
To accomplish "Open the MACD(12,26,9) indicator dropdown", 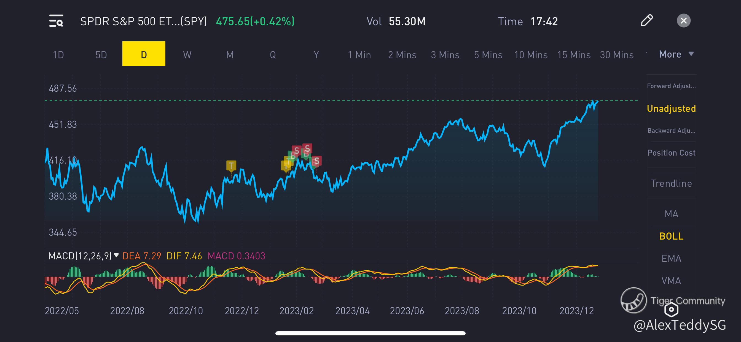I will [84, 256].
